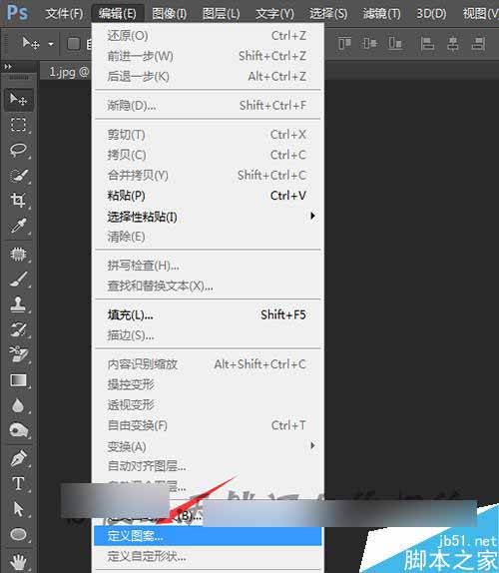
Task: Choose the highlighted 定义图案... item
Action: pos(208,536)
